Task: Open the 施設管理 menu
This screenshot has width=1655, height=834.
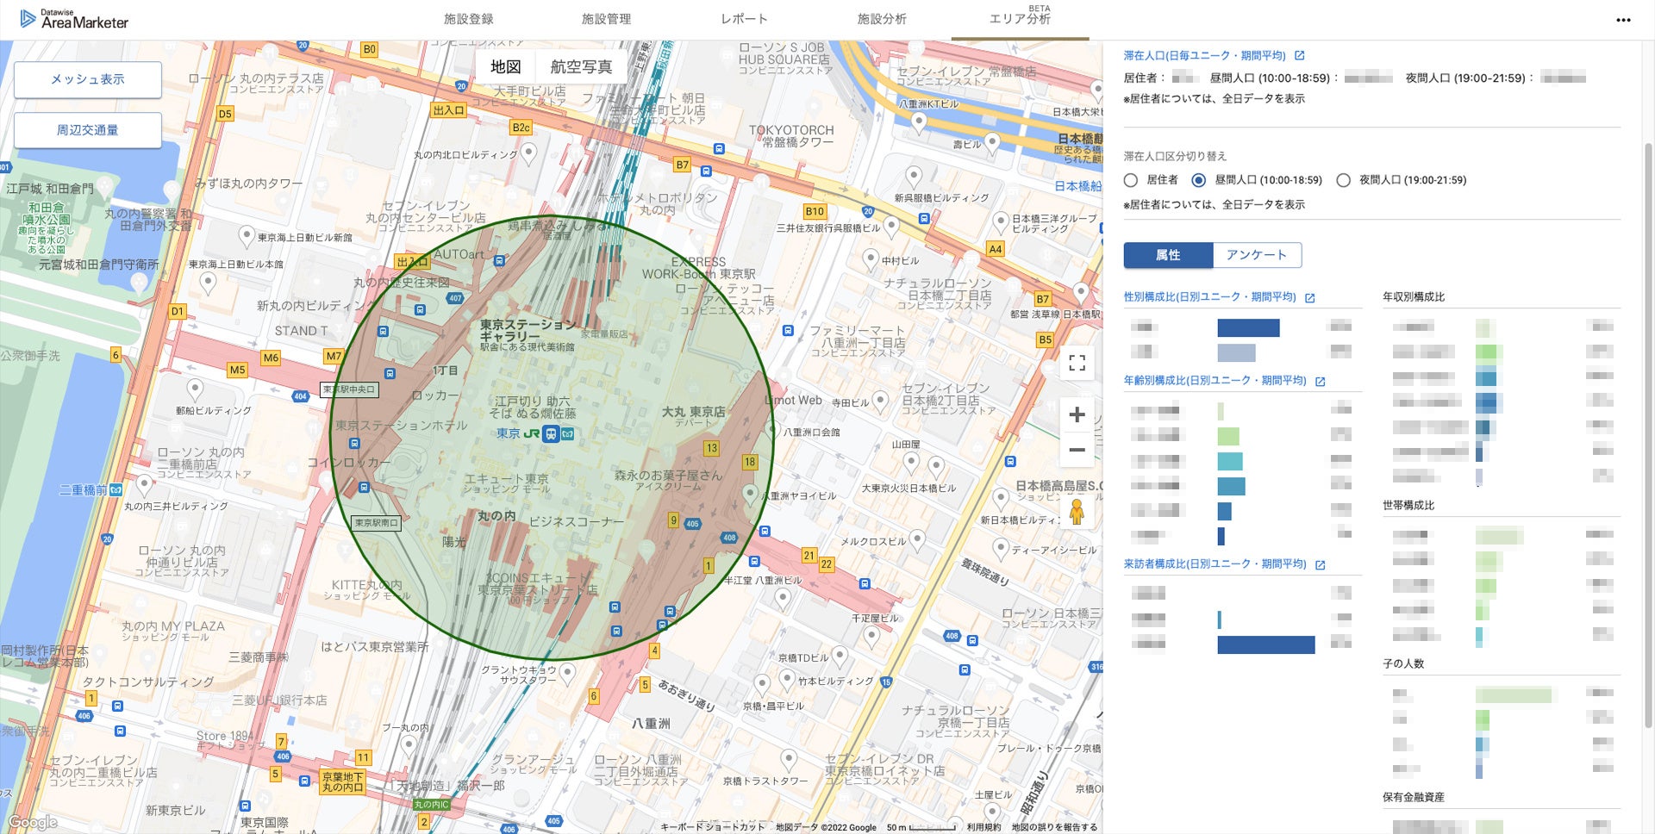Action: pyautogui.click(x=606, y=19)
